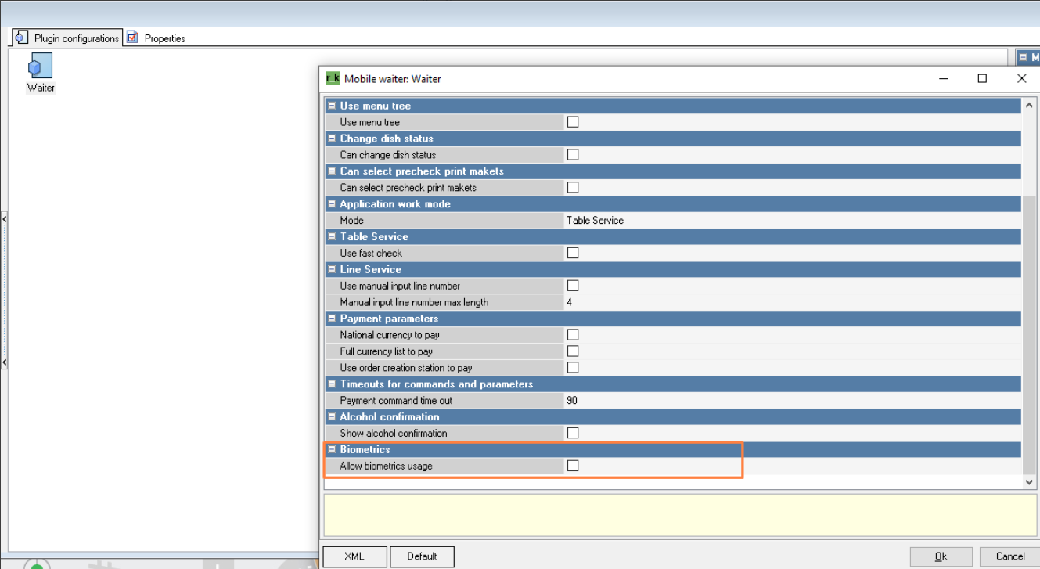Collapse the Biometrics section
This screenshot has height=569, width=1040.
[x=332, y=449]
